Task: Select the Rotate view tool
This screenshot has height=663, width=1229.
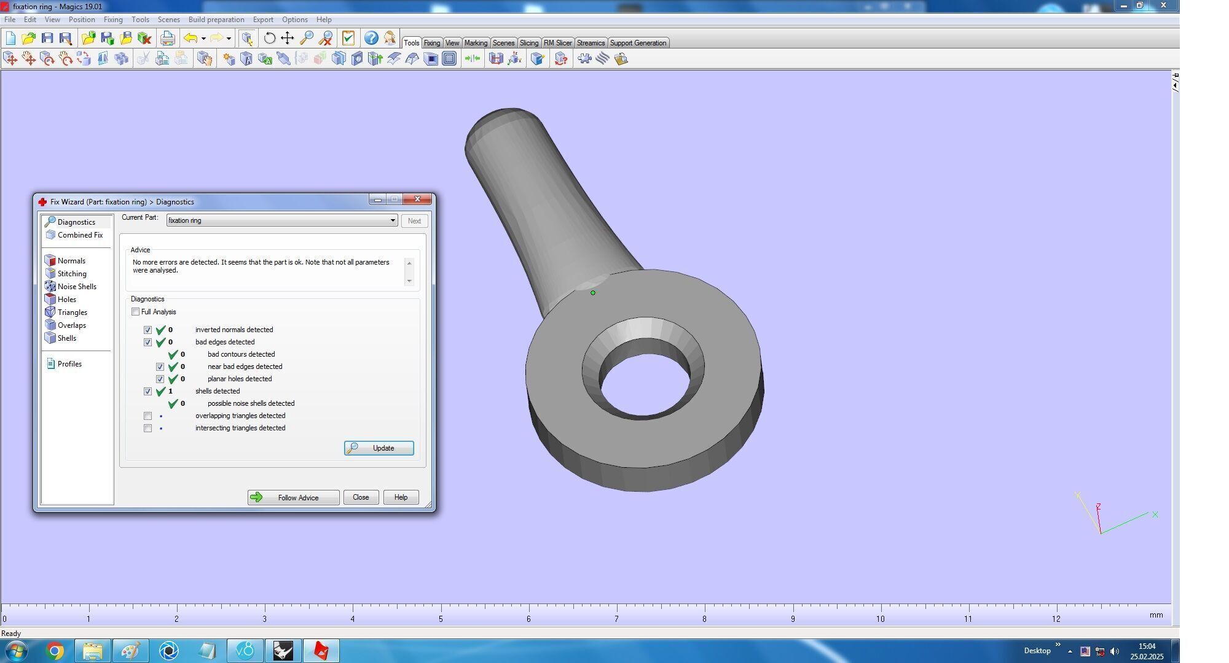Action: pyautogui.click(x=269, y=38)
